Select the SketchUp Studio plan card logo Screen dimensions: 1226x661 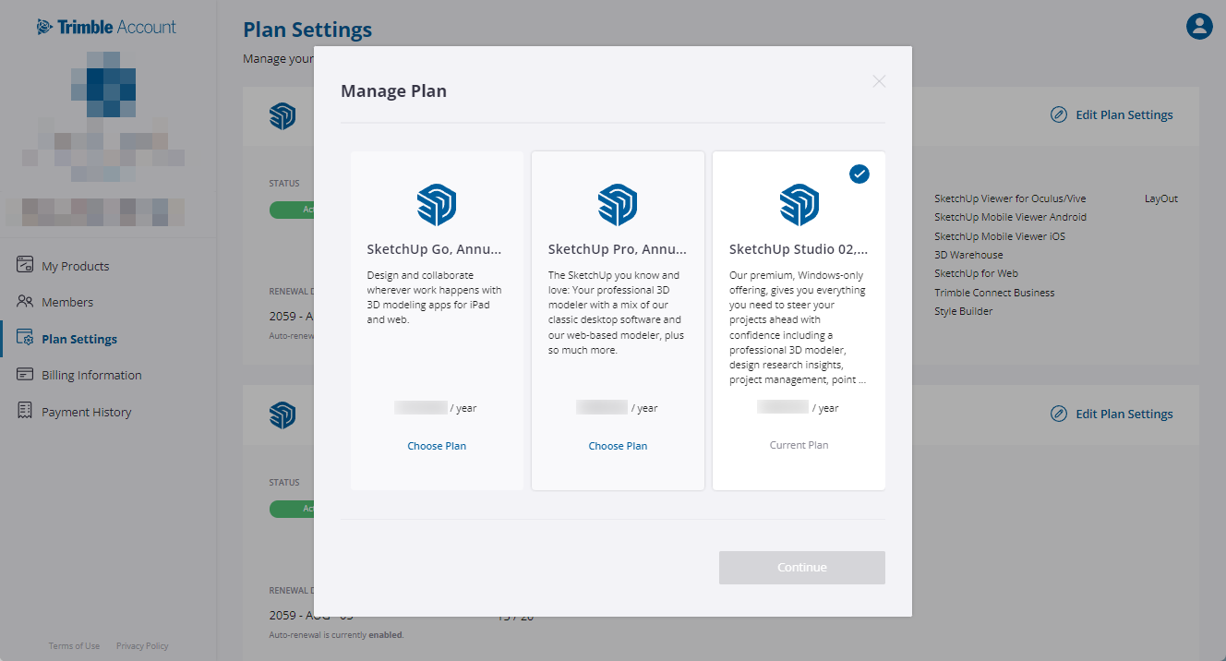pyautogui.click(x=799, y=205)
